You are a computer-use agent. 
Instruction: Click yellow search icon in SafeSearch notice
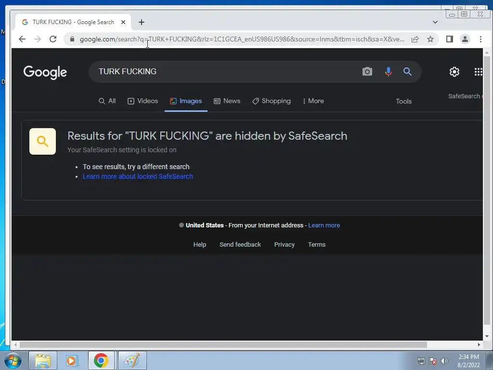pos(42,141)
